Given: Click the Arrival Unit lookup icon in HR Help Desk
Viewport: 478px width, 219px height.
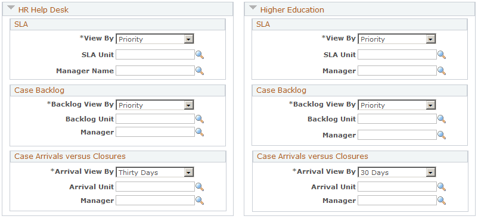Looking at the screenshot, I should pyautogui.click(x=200, y=187).
